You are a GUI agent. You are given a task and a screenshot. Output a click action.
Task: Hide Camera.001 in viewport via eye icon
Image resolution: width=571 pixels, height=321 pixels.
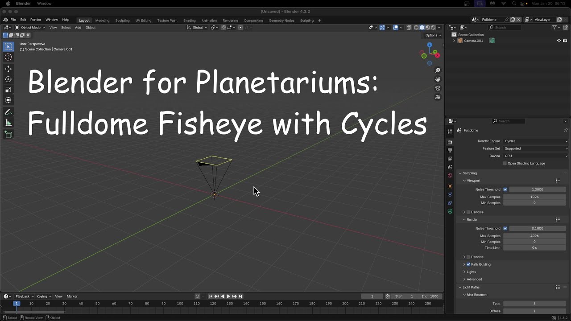[559, 41]
